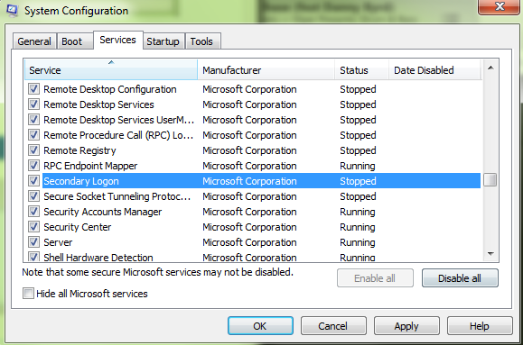Toggle the Secondary Logon checkbox
523x345 pixels.
tap(33, 181)
